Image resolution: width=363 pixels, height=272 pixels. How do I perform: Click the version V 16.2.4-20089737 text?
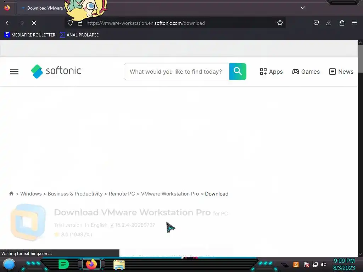(x=133, y=225)
